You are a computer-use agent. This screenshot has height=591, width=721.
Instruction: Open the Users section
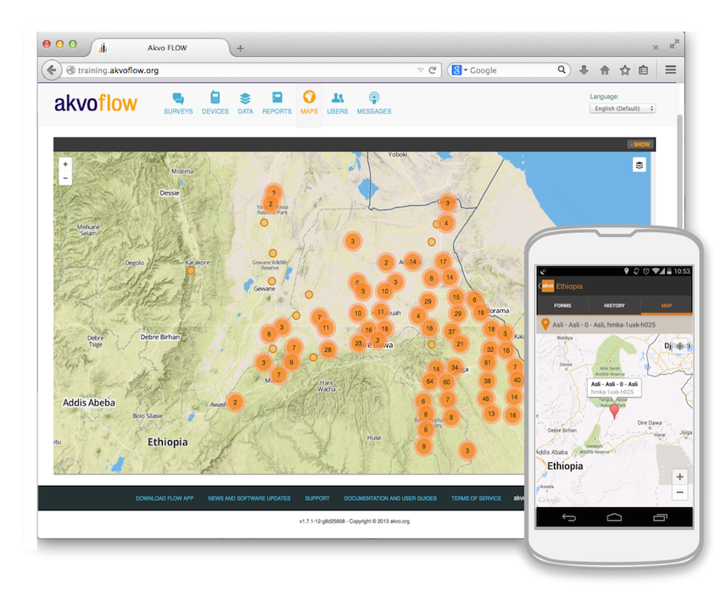point(338,103)
